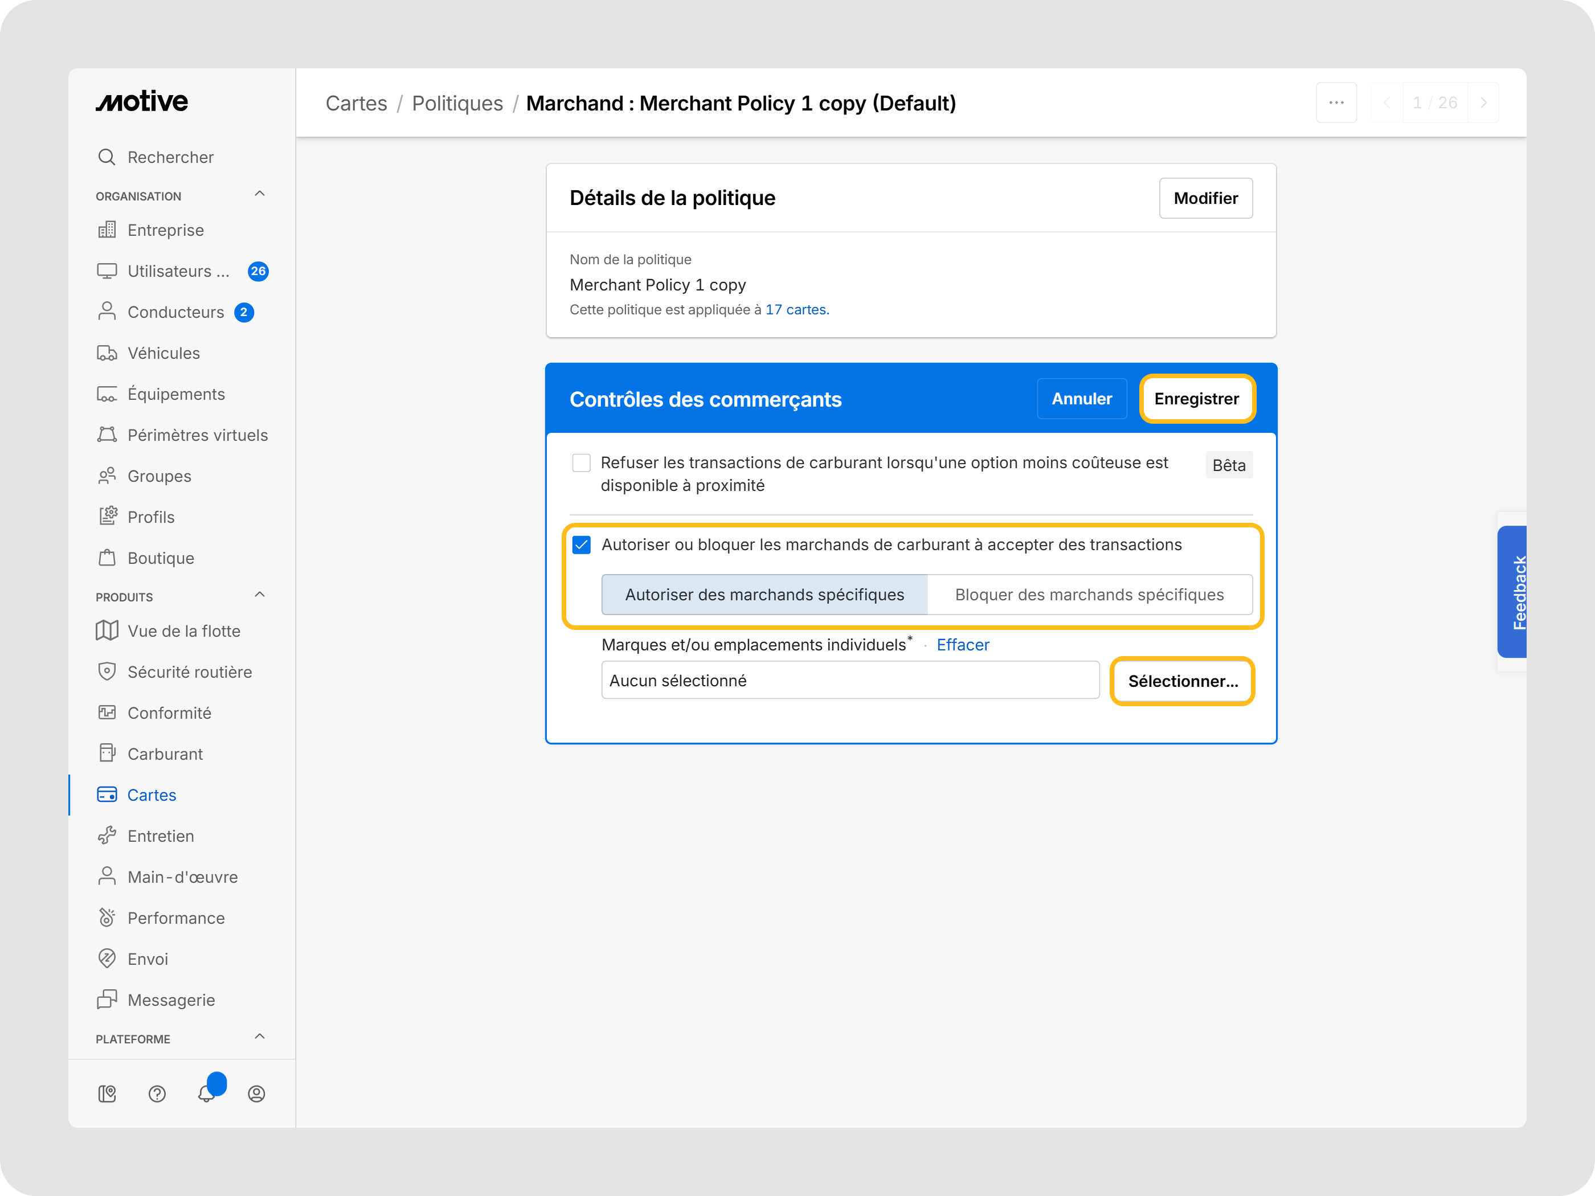
Task: Click the Conducteurs person icon
Action: tap(107, 312)
